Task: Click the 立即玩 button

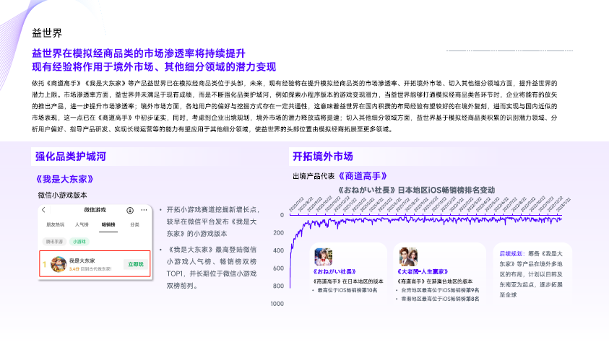Action: pos(136,264)
